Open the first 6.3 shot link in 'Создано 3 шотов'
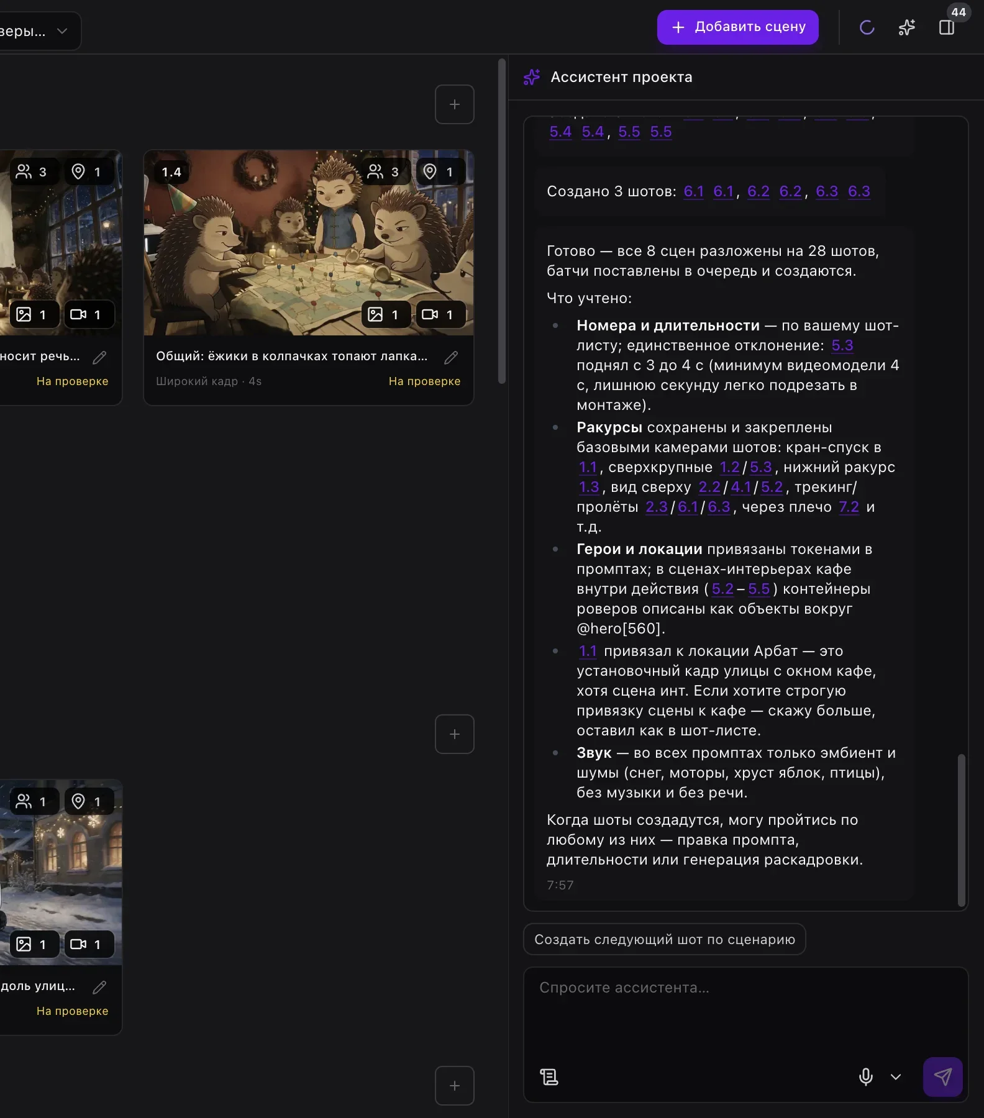Image resolution: width=984 pixels, height=1118 pixels. coord(827,191)
